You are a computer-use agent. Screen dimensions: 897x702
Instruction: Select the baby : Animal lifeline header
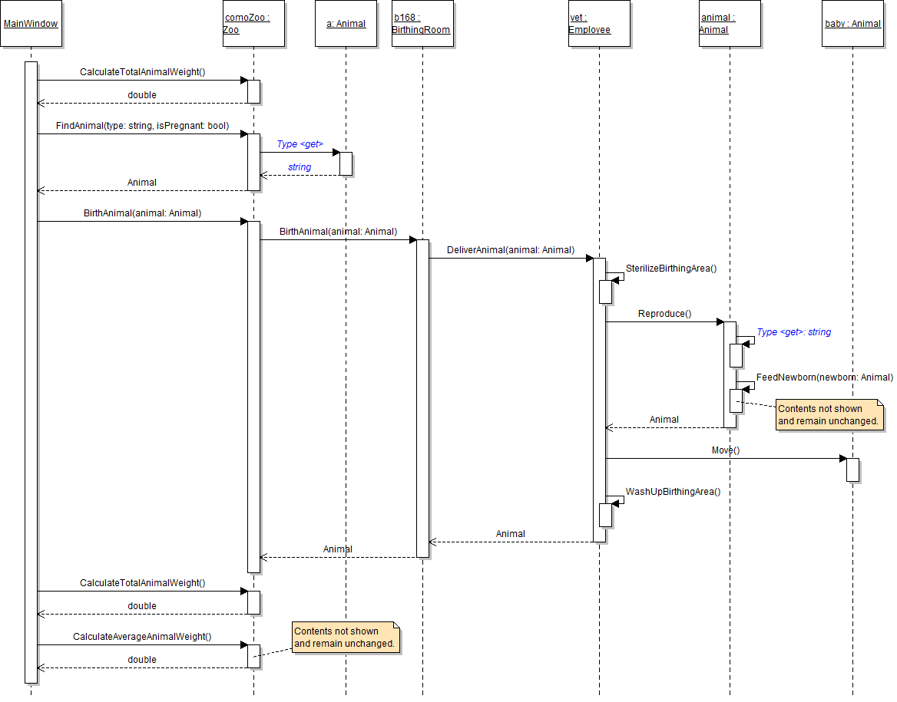tap(852, 24)
